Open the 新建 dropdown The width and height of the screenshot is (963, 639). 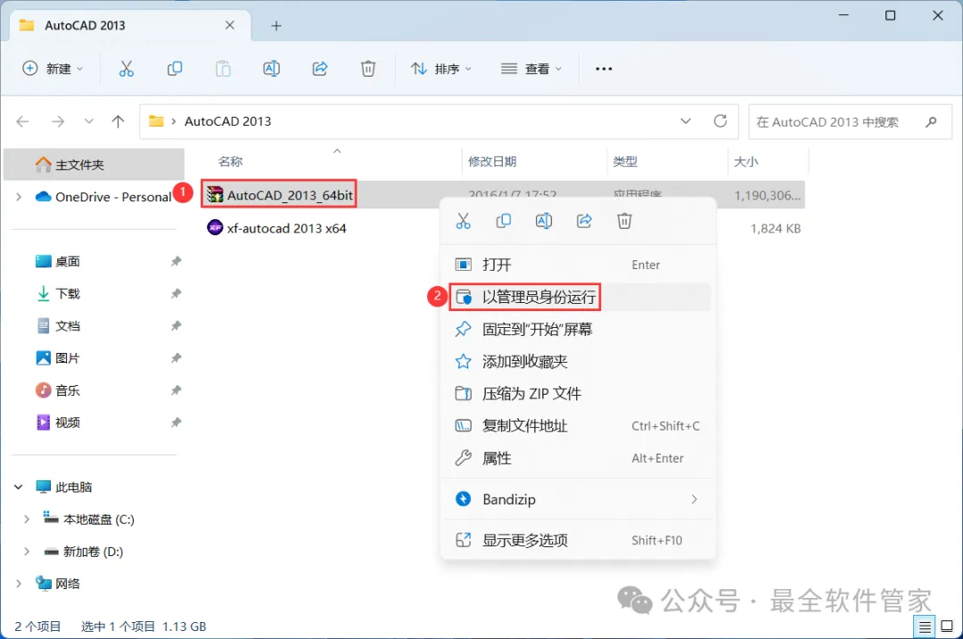[x=53, y=69]
